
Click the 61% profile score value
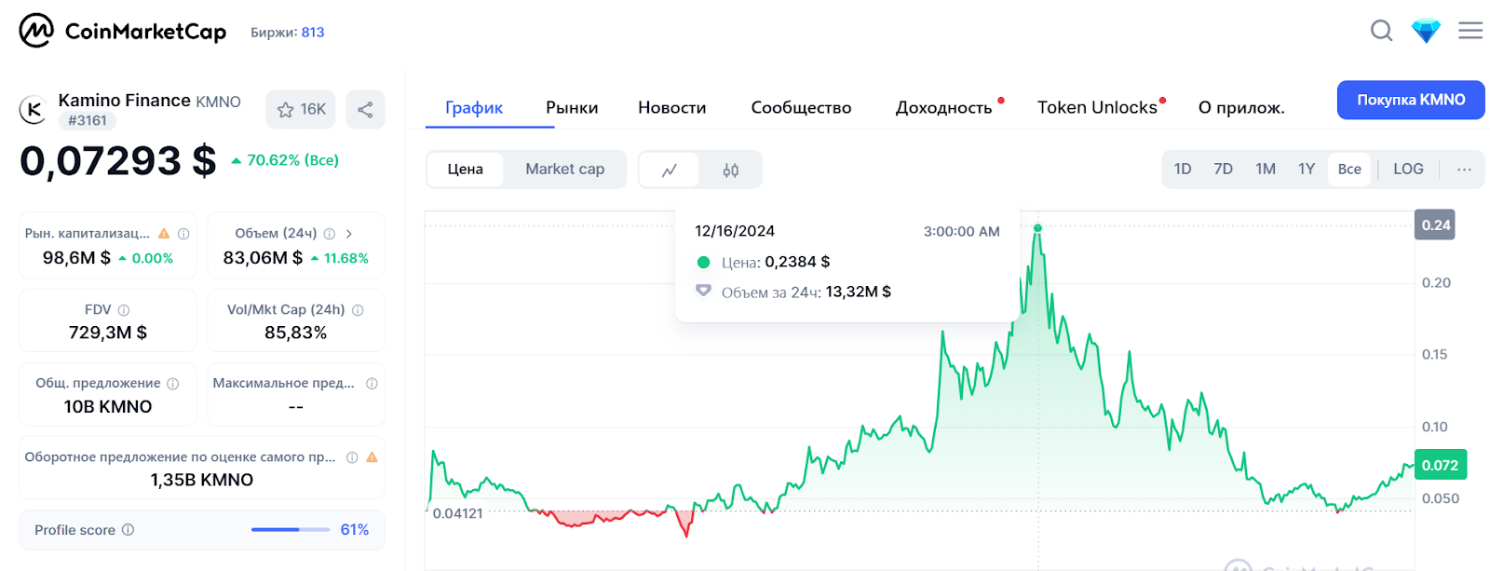tap(355, 530)
